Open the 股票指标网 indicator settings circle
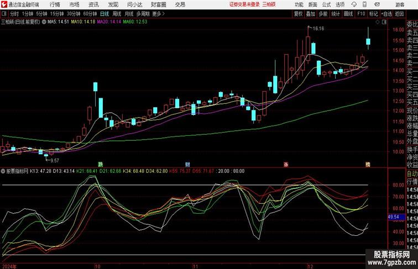 3,171
